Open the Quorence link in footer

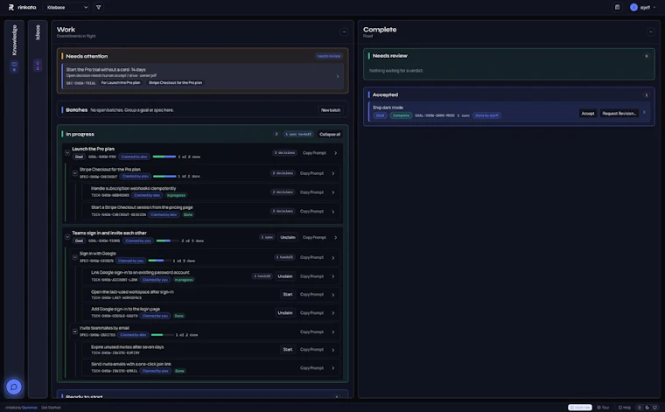(29, 408)
